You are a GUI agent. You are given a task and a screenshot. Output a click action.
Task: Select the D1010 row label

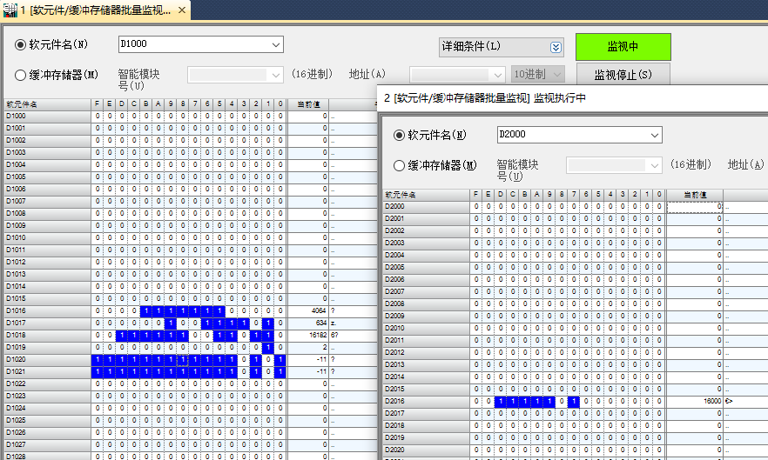click(x=48, y=238)
